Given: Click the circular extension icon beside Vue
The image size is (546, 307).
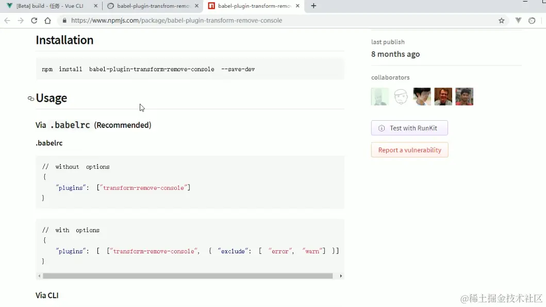Looking at the screenshot, I should pos(532,21).
